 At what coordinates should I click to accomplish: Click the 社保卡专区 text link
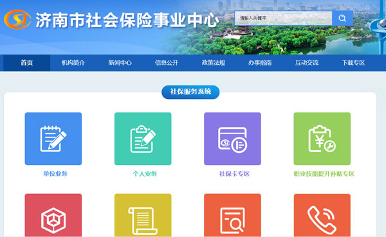tap(234, 174)
